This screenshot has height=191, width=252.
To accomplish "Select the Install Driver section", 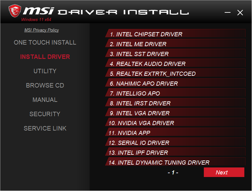I will coord(45,57).
